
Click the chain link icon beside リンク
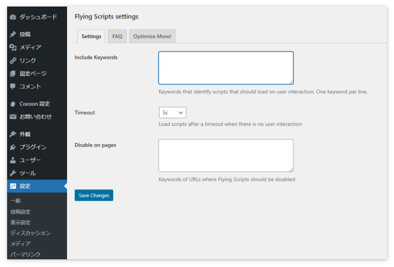coord(13,61)
